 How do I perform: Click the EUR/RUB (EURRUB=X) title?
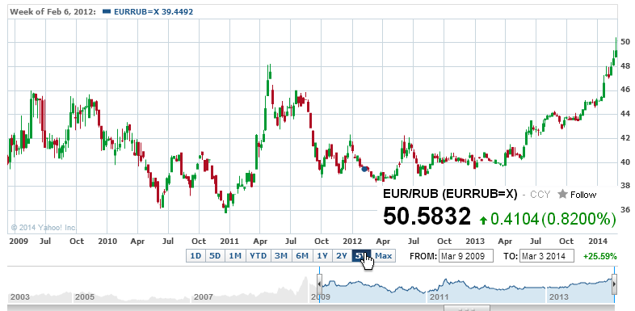[x=450, y=195]
